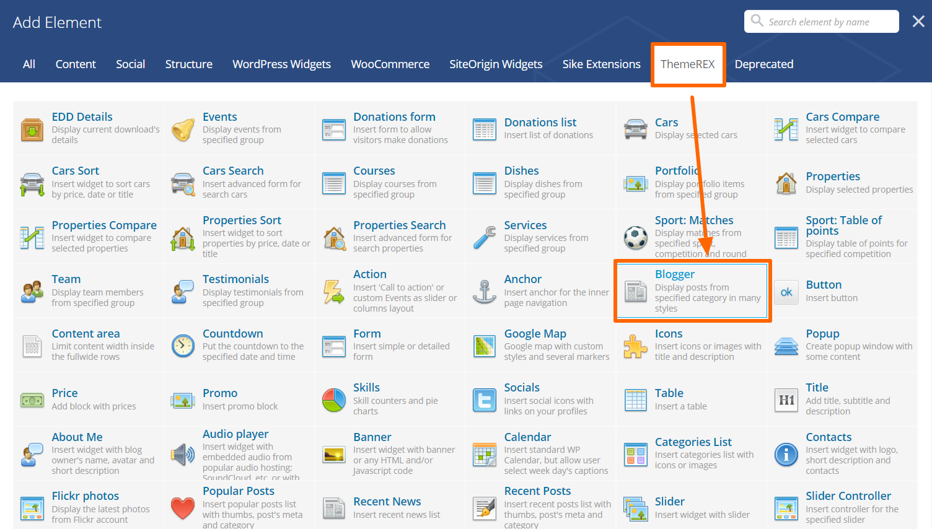Choose the Skills pie chart icon
Image resolution: width=932 pixels, height=529 pixels.
[x=334, y=400]
